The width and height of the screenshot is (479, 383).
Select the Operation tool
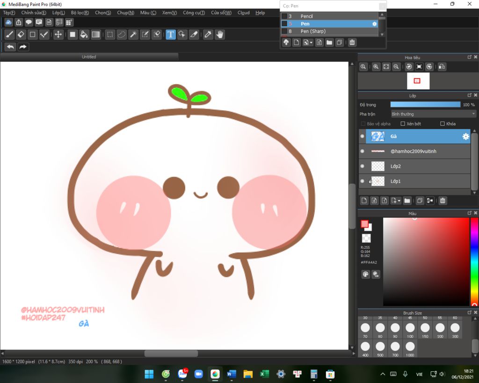[x=182, y=35]
